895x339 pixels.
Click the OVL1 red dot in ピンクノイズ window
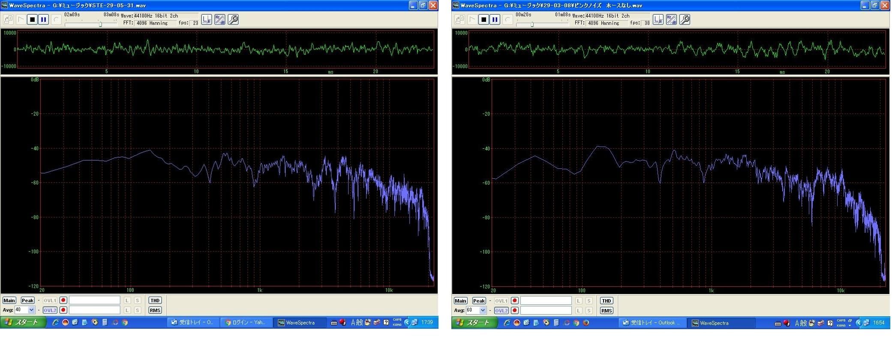tap(515, 301)
